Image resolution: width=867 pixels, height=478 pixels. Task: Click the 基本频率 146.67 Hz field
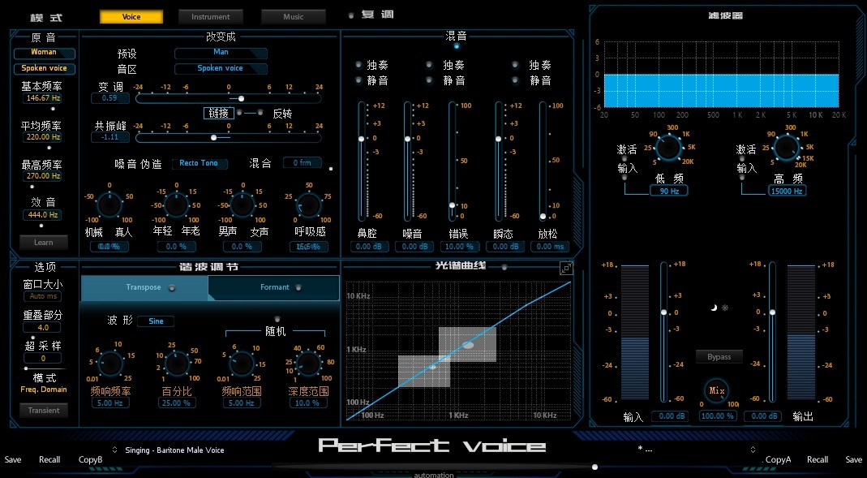click(x=42, y=98)
